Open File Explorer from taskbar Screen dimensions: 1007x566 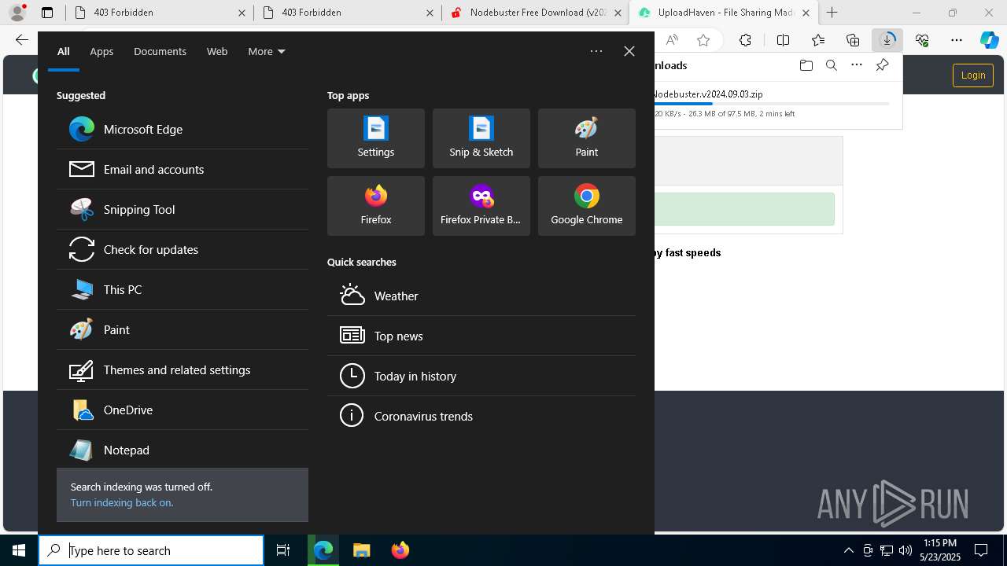point(361,550)
